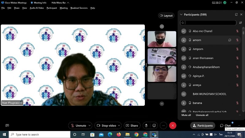
Task: Open video options arrow next to Stop video
Action: [x=119, y=125]
